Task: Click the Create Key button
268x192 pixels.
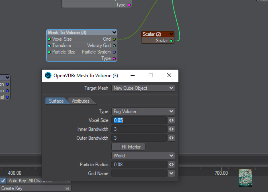Action: click(x=35, y=188)
